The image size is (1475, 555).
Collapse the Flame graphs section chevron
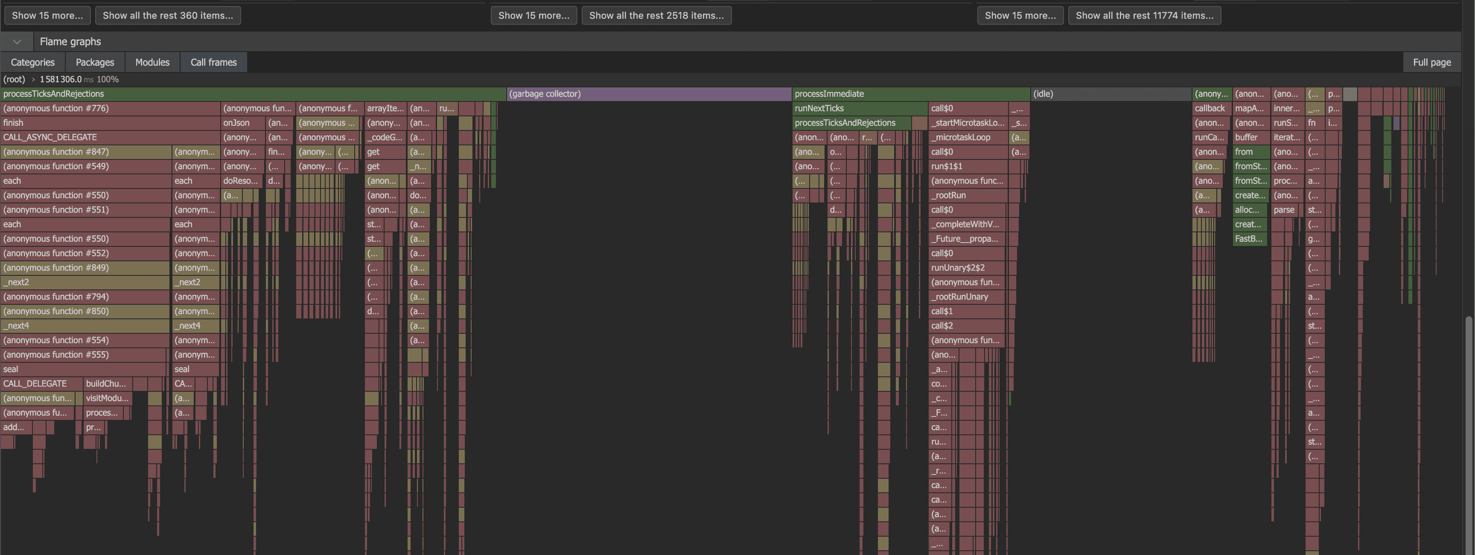(17, 41)
